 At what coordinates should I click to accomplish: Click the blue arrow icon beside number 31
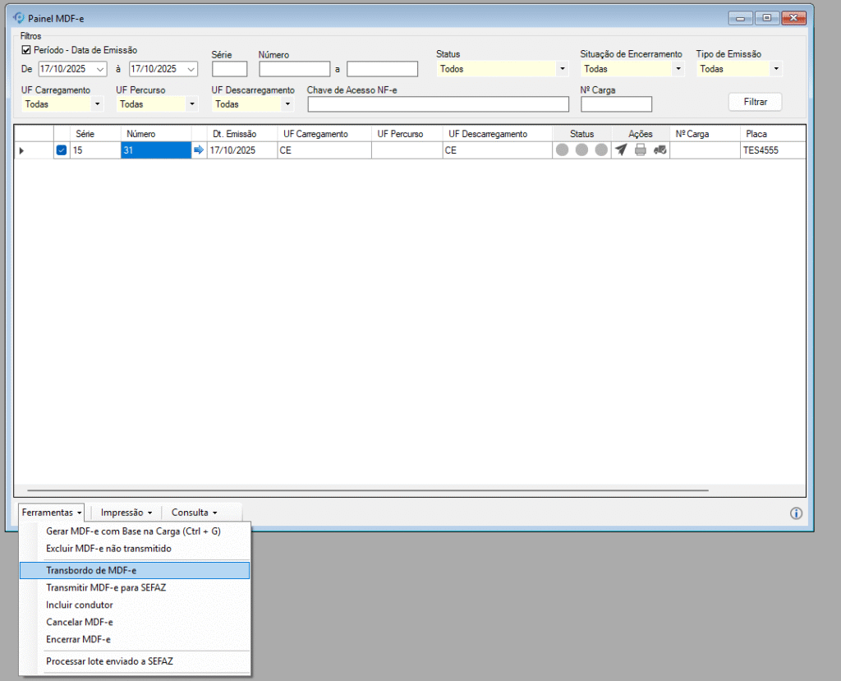(x=198, y=150)
